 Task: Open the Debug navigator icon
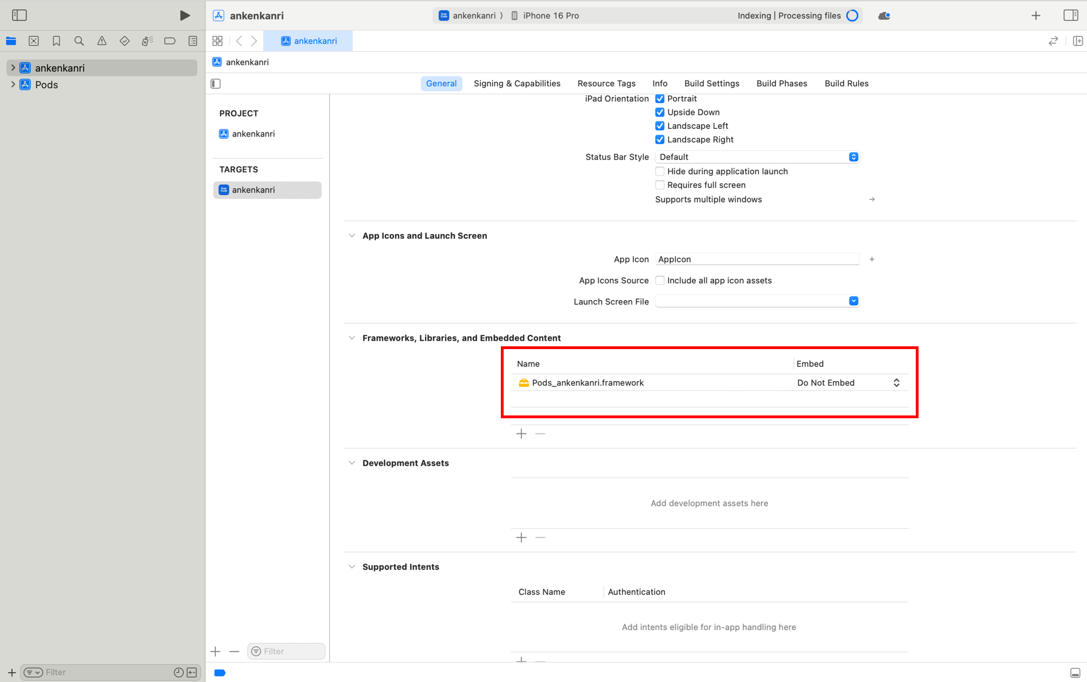[x=147, y=41]
